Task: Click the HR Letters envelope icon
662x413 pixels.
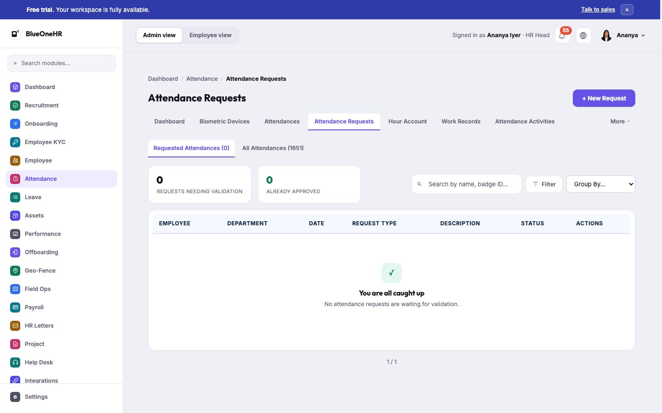Action: coord(15,325)
